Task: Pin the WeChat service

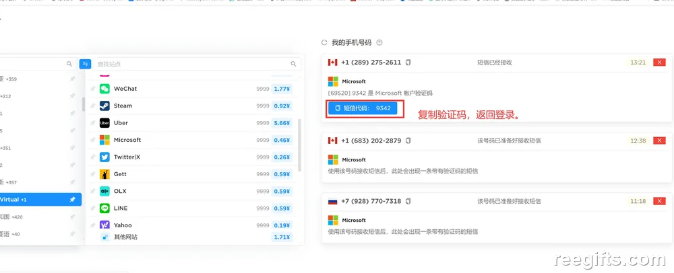Action: [92, 89]
